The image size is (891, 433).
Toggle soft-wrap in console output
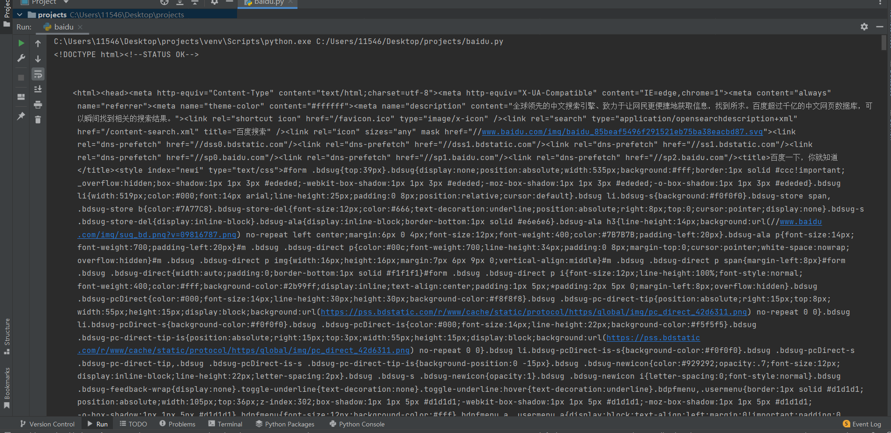point(38,74)
